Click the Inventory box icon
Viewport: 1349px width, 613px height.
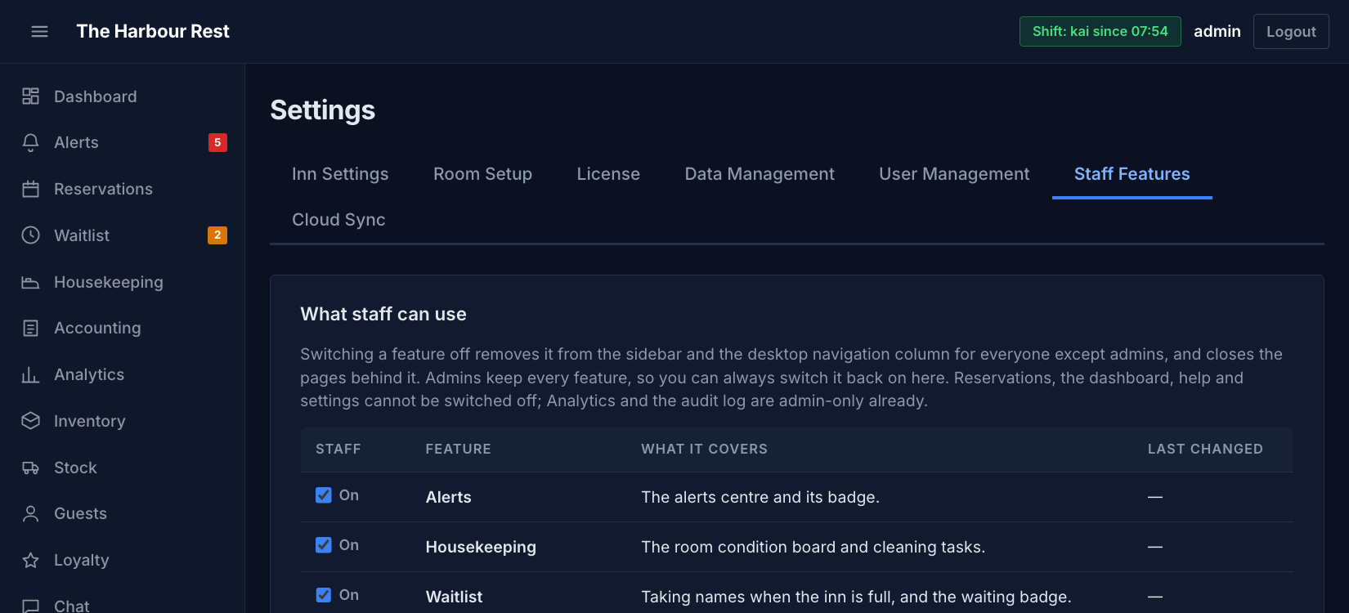pyautogui.click(x=30, y=421)
